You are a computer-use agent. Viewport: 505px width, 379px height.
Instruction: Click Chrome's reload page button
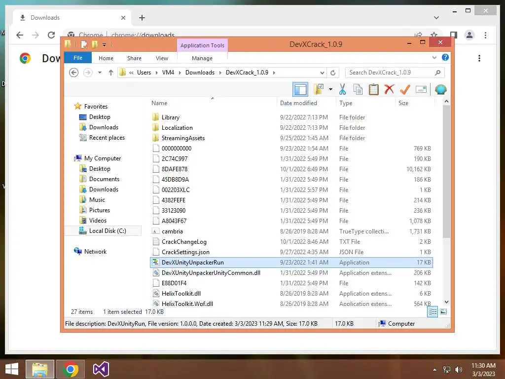(51, 35)
